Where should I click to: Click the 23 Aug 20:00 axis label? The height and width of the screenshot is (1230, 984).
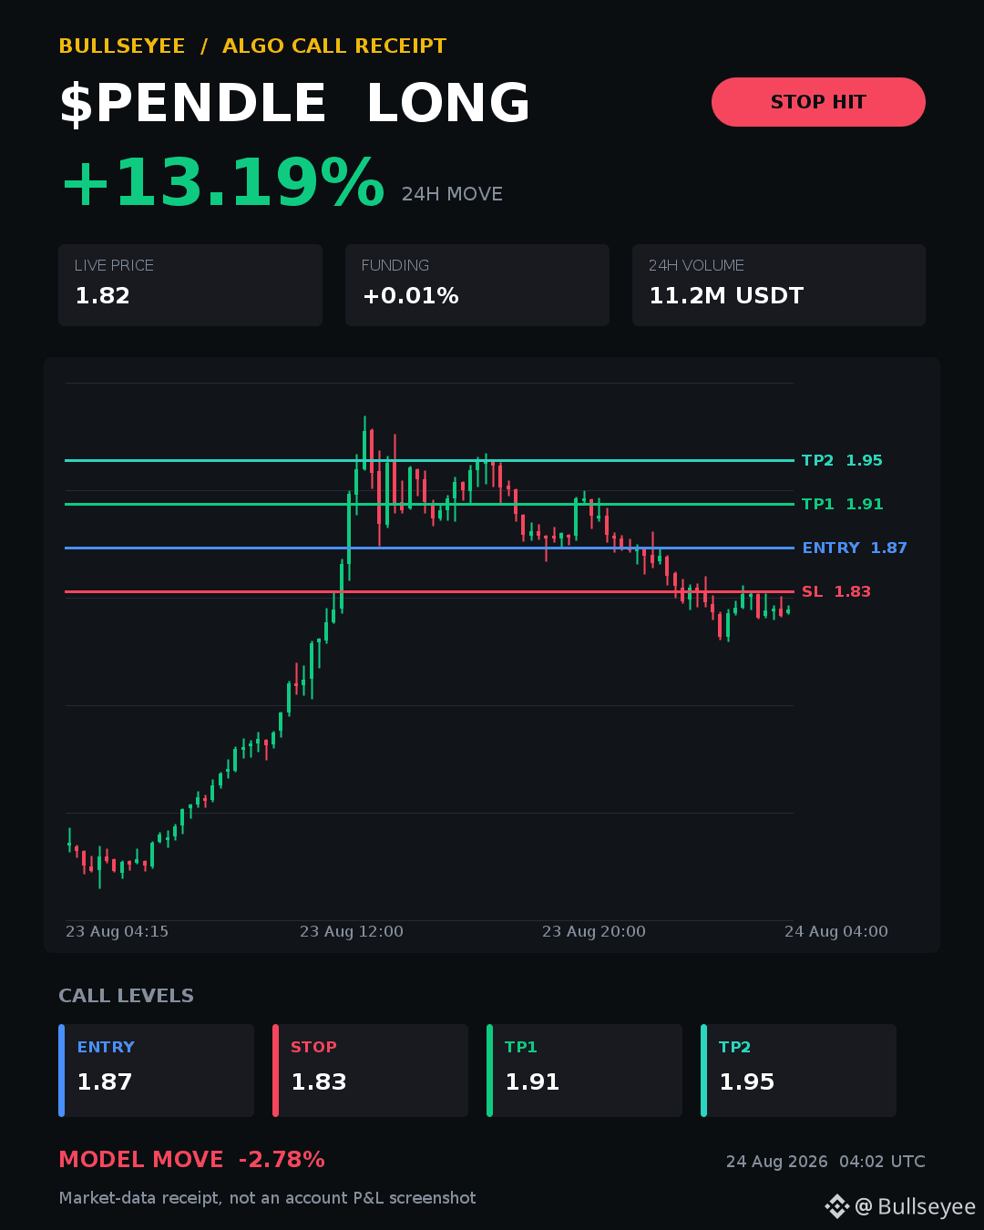click(594, 931)
